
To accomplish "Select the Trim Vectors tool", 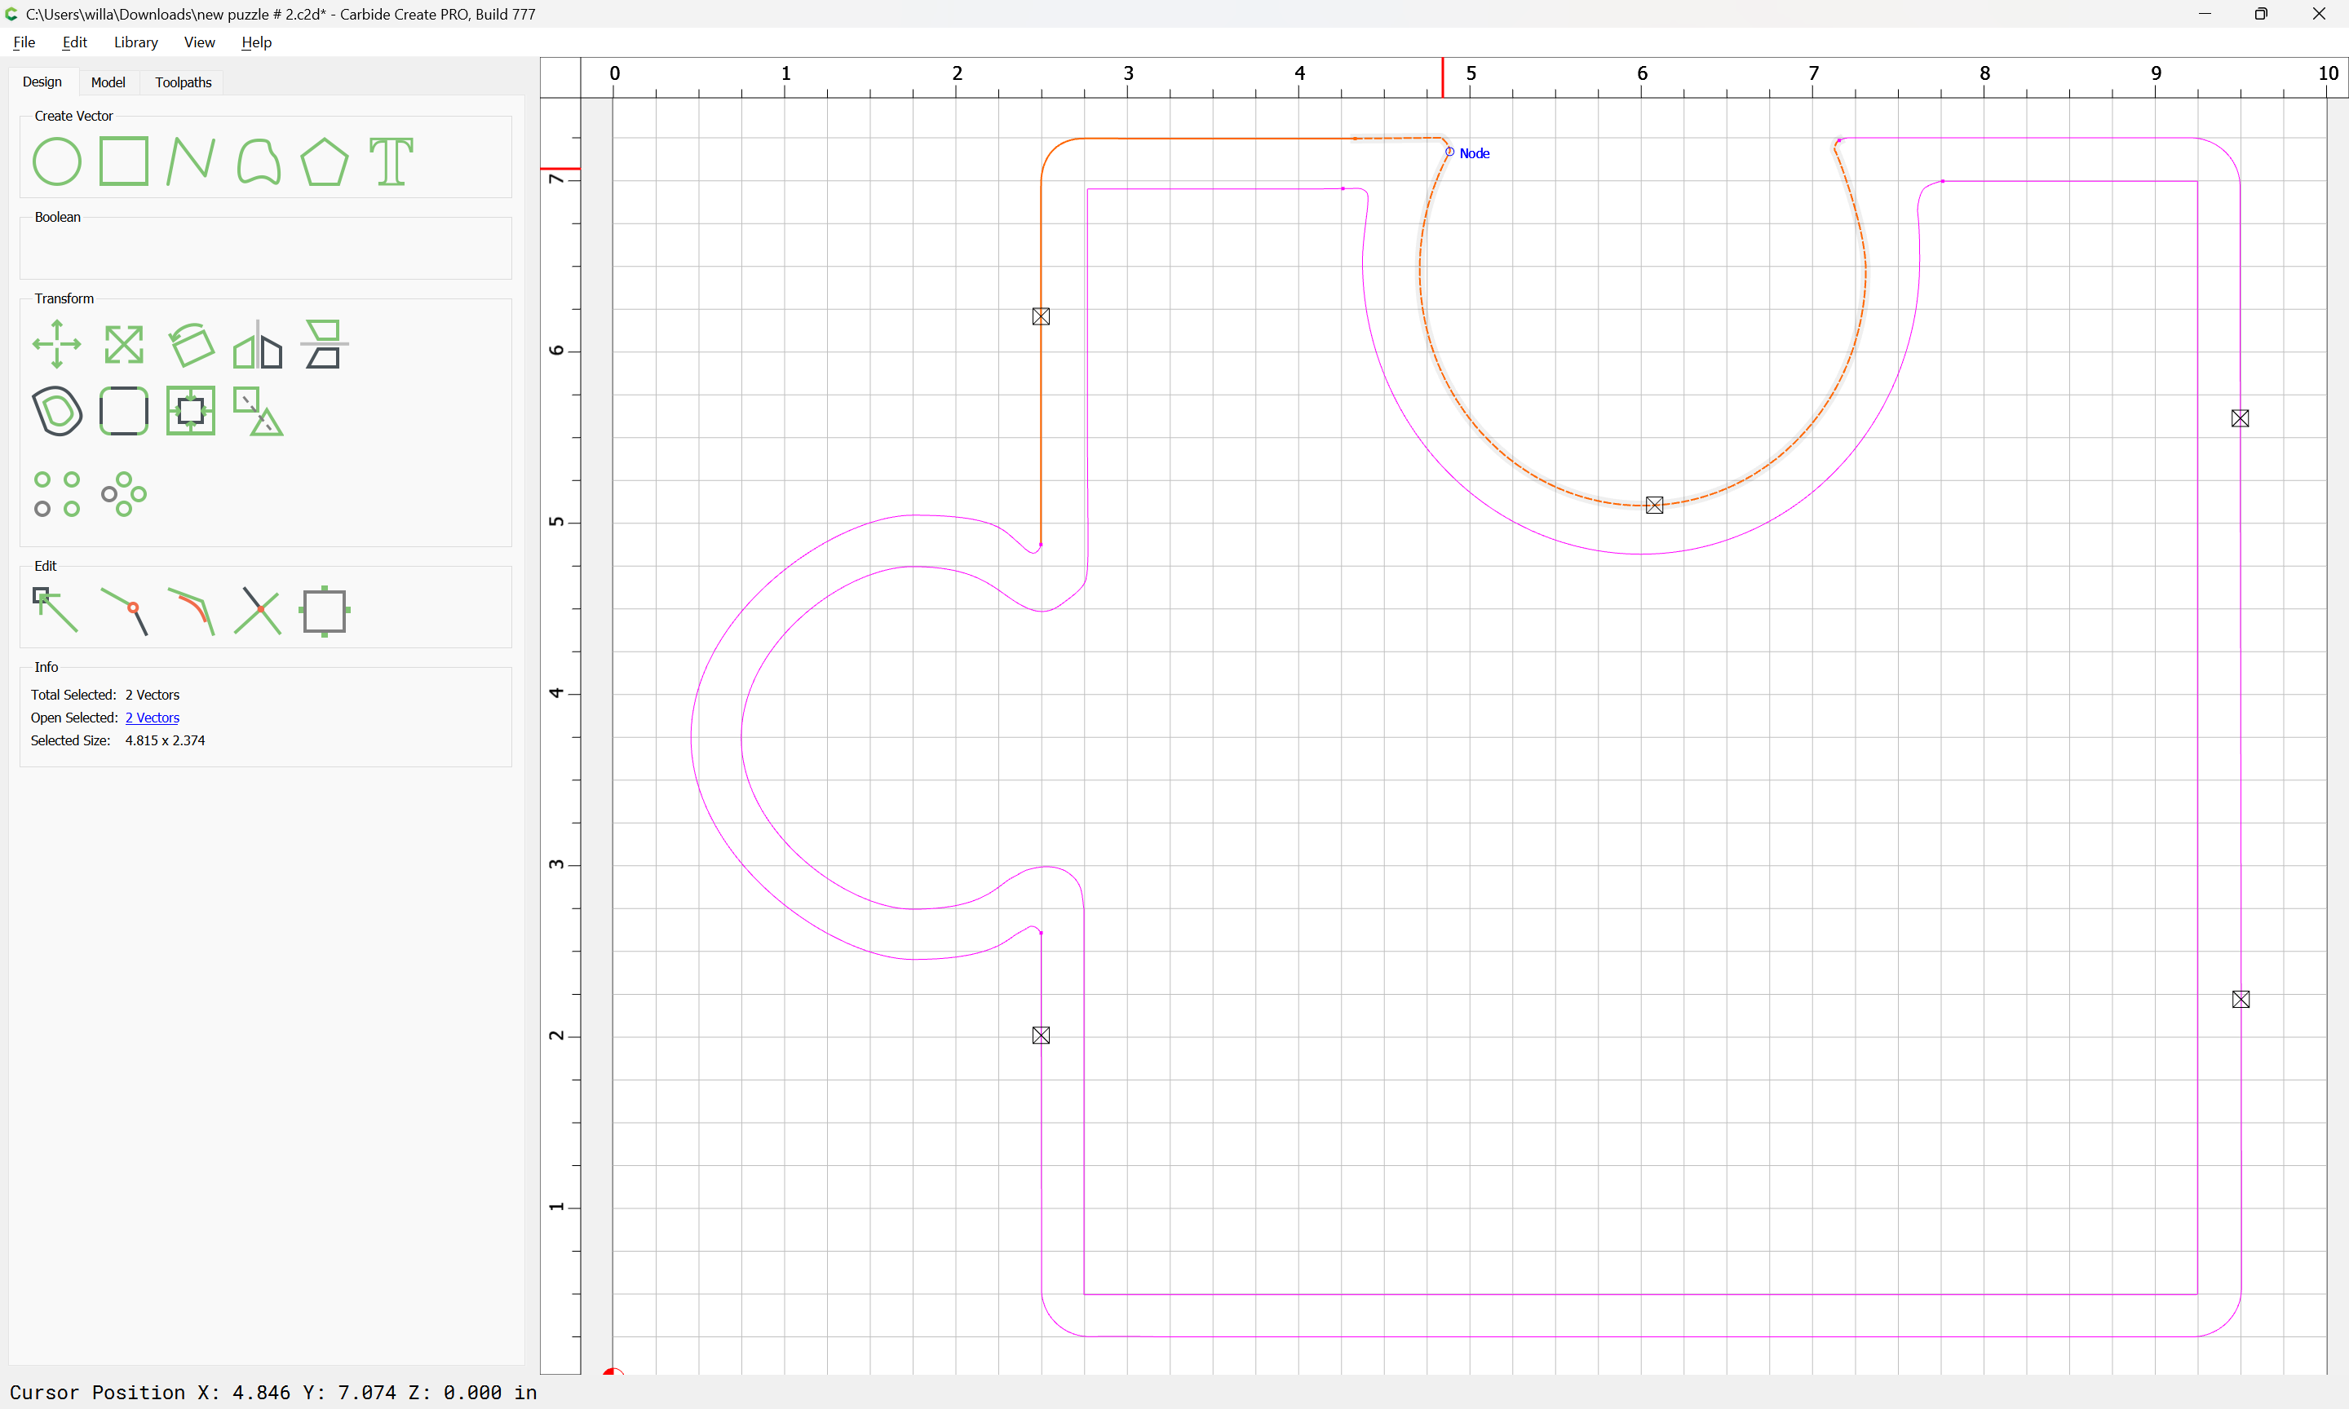I will 257,611.
